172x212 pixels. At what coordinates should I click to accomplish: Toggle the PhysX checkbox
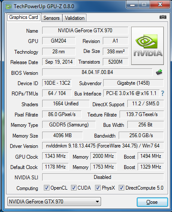[98, 187]
